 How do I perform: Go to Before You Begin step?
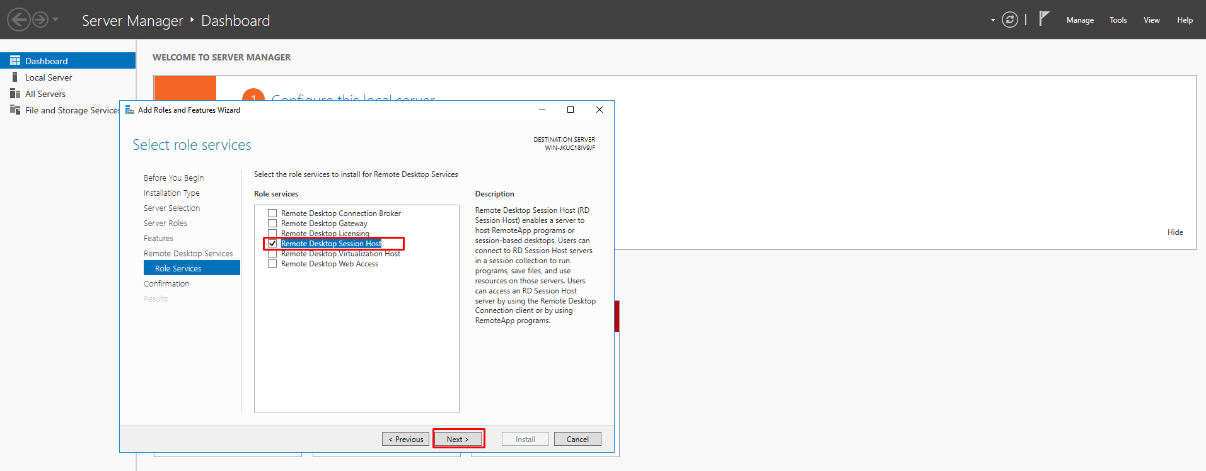pyautogui.click(x=173, y=178)
